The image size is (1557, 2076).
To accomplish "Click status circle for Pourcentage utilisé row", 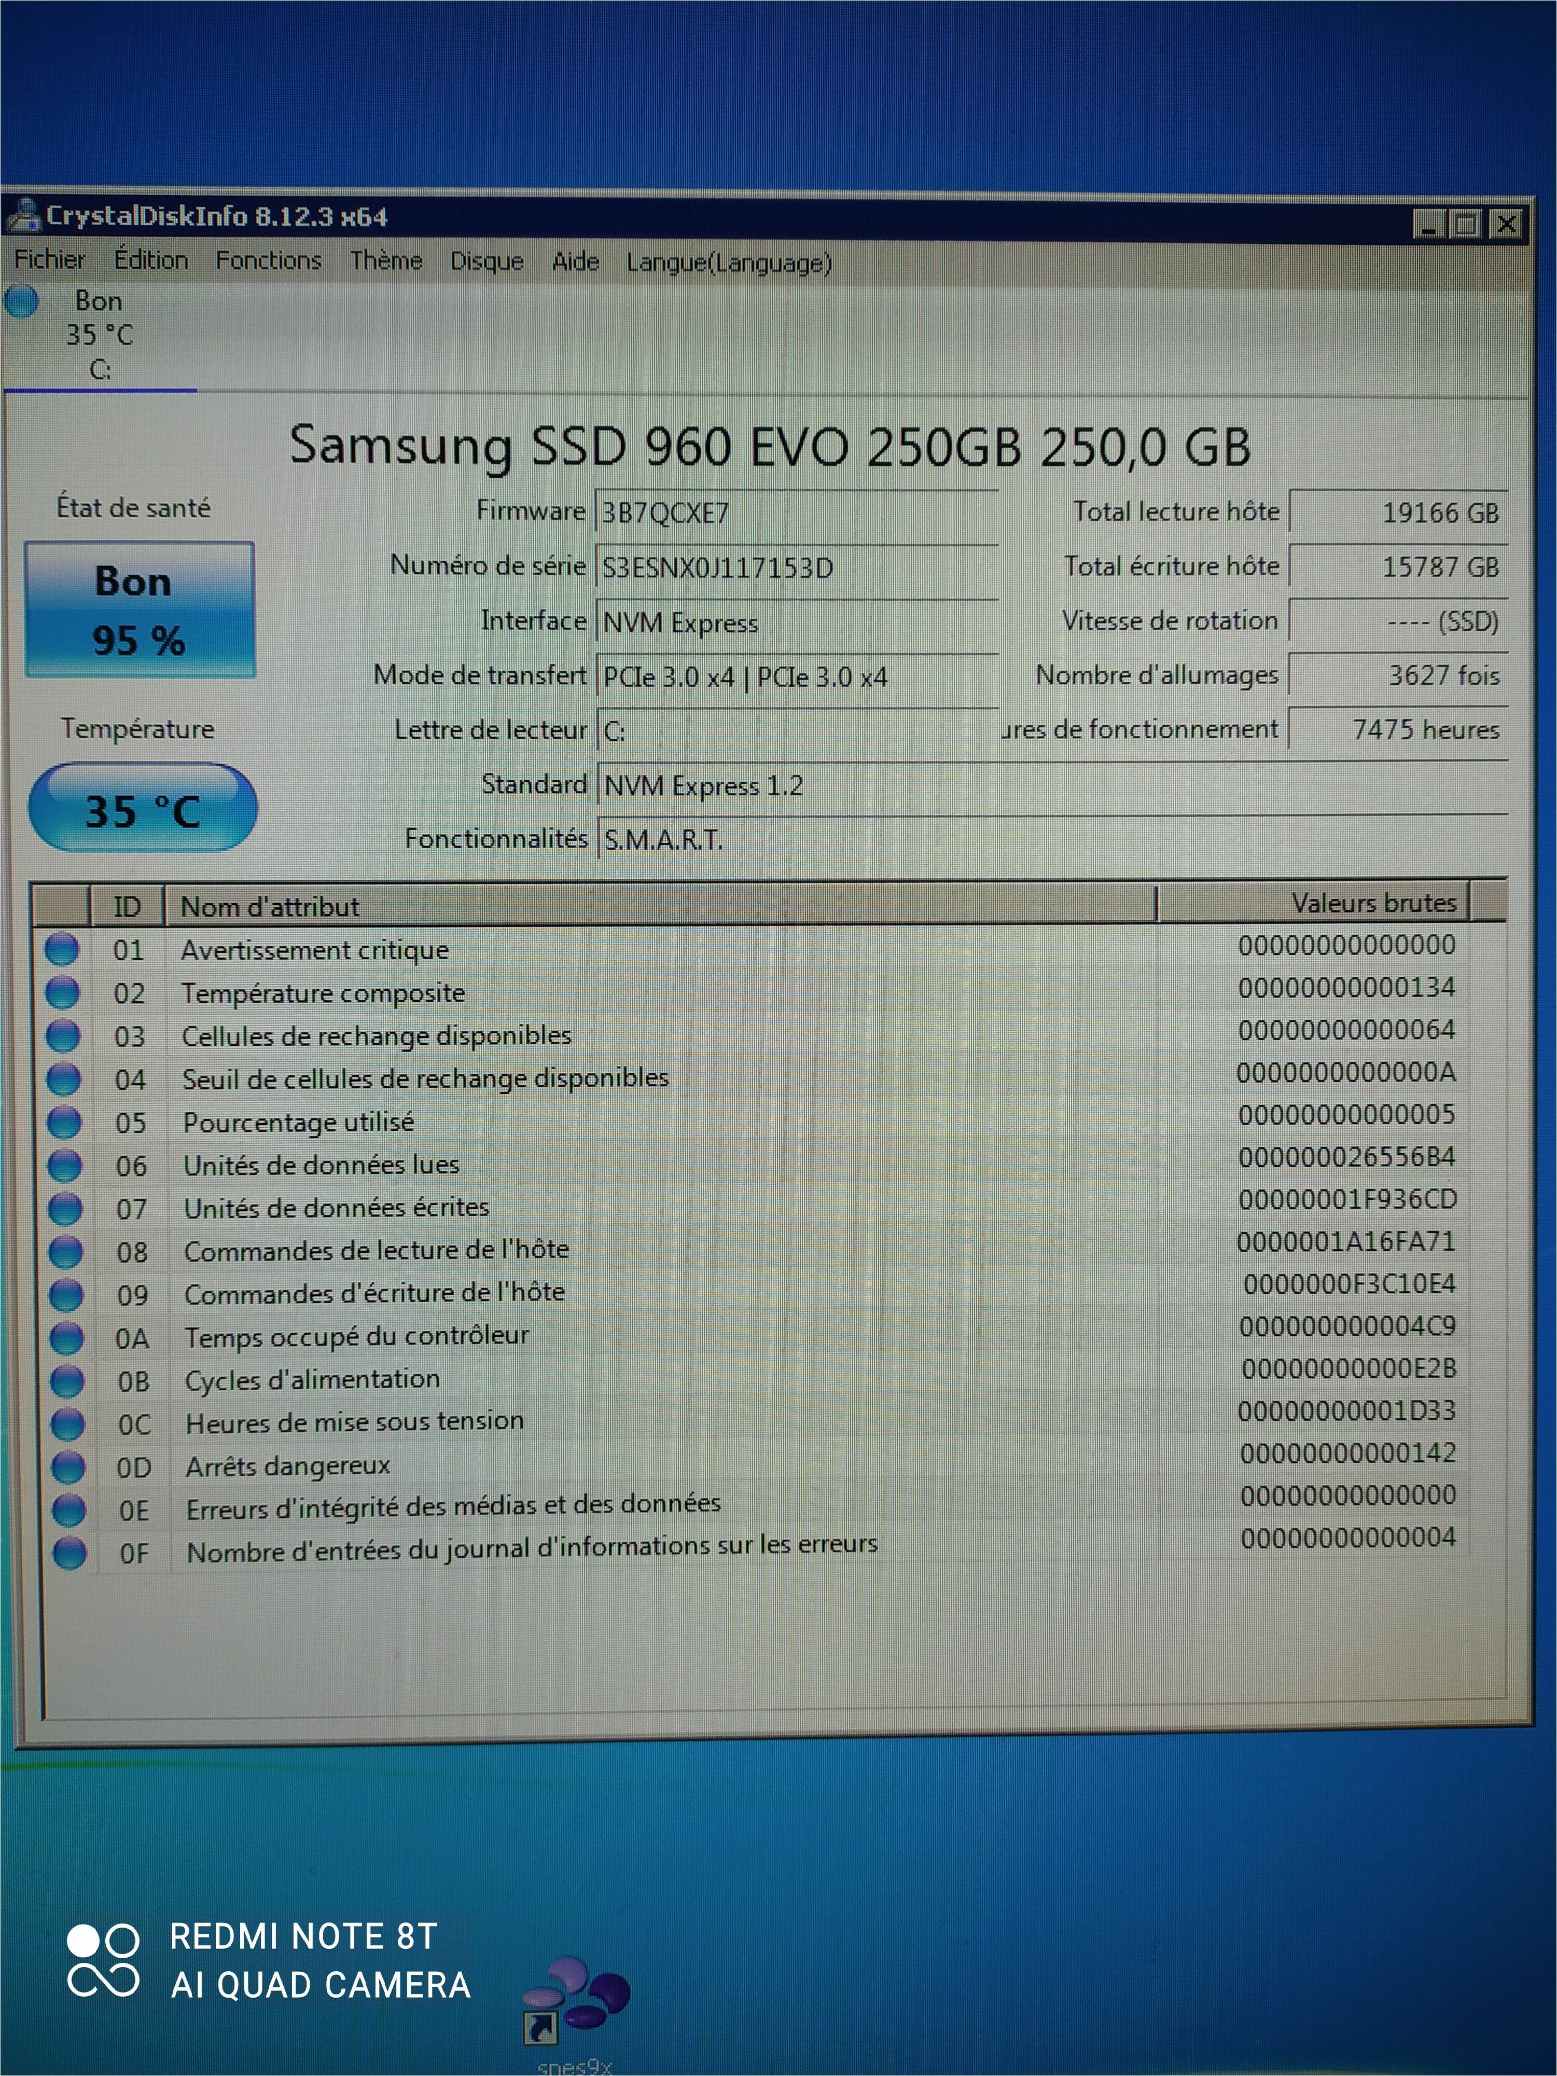I will point(64,1122).
